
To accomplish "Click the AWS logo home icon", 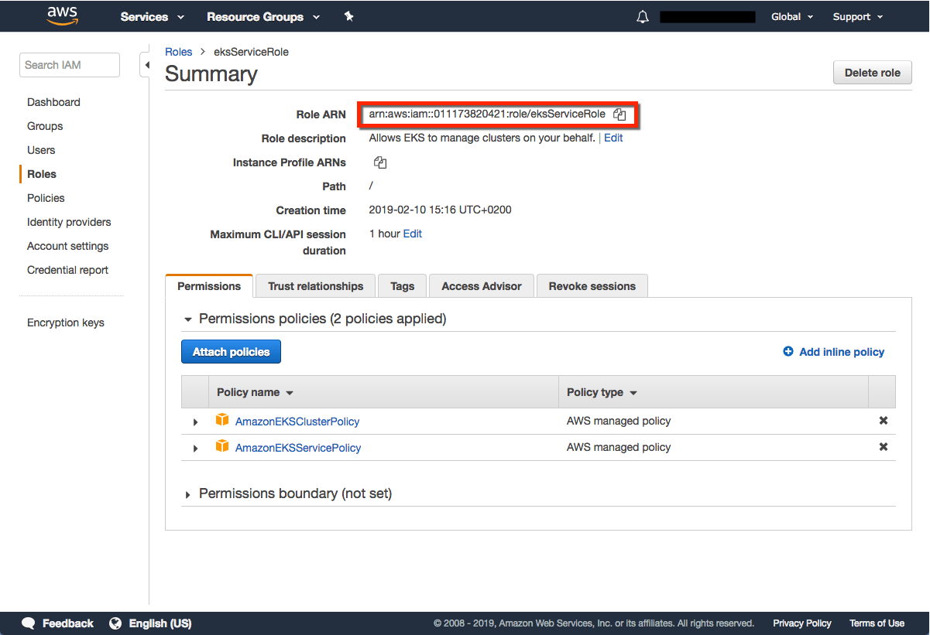I will (62, 15).
